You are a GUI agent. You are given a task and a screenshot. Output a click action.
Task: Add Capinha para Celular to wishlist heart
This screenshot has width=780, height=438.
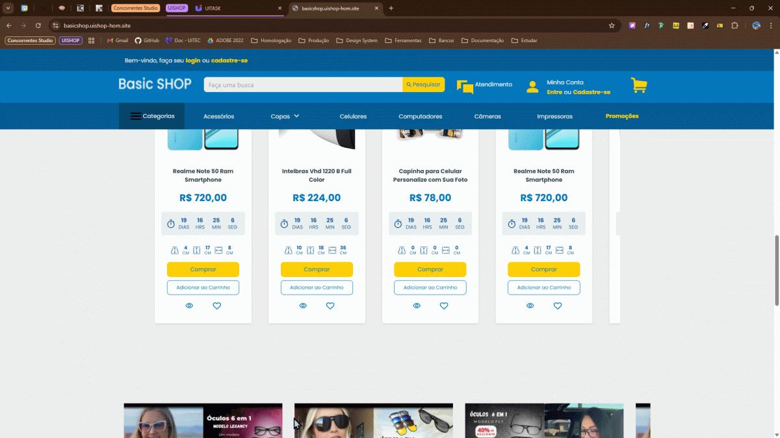(444, 306)
